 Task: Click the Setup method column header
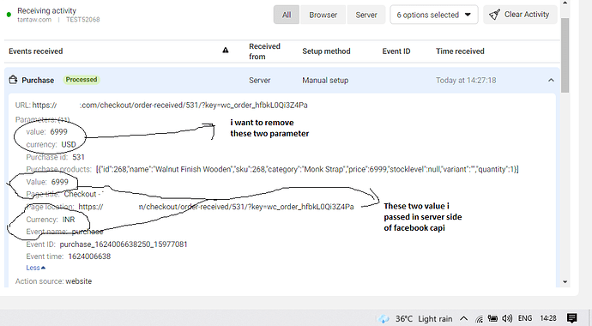pos(326,51)
